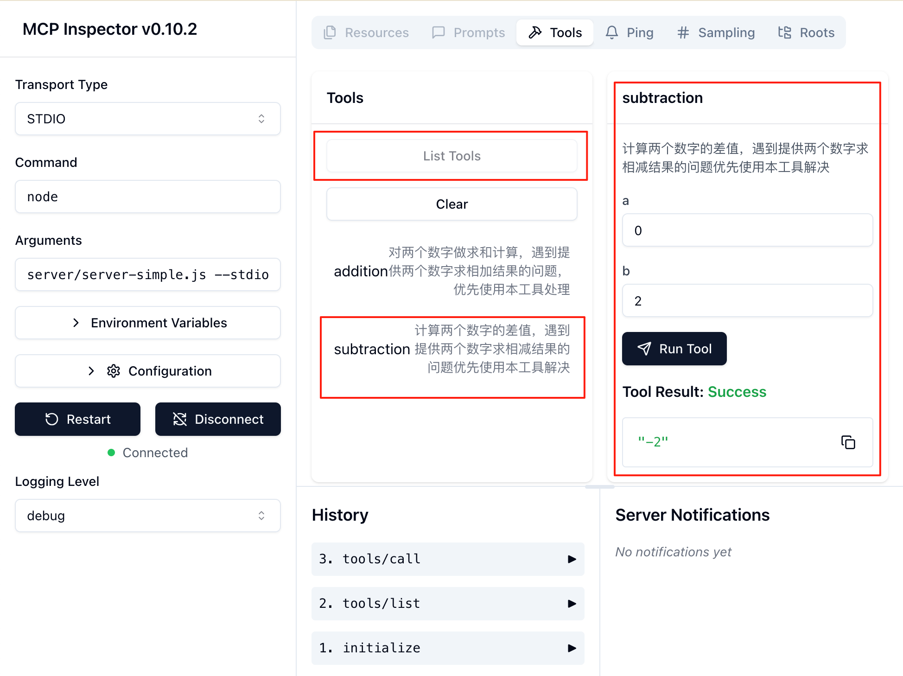Click the Resources copy-page icon
The width and height of the screenshot is (903, 676).
pyautogui.click(x=330, y=32)
